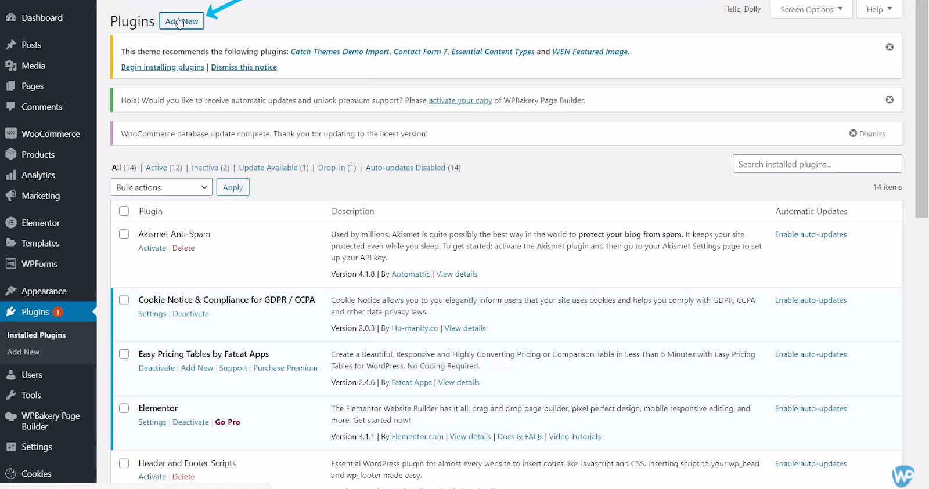The height and width of the screenshot is (489, 929).
Task: Expand the Help panel
Action: pyautogui.click(x=879, y=9)
